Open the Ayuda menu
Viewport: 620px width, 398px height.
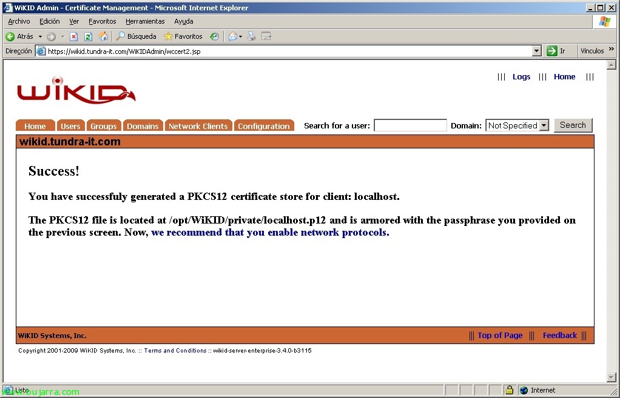click(x=183, y=21)
